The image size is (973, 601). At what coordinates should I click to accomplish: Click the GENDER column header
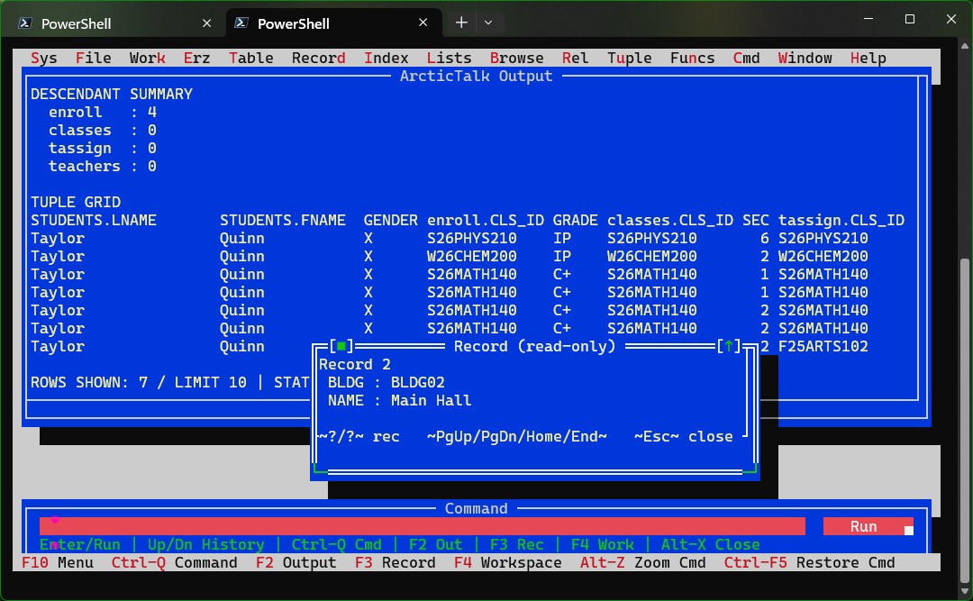pos(390,221)
